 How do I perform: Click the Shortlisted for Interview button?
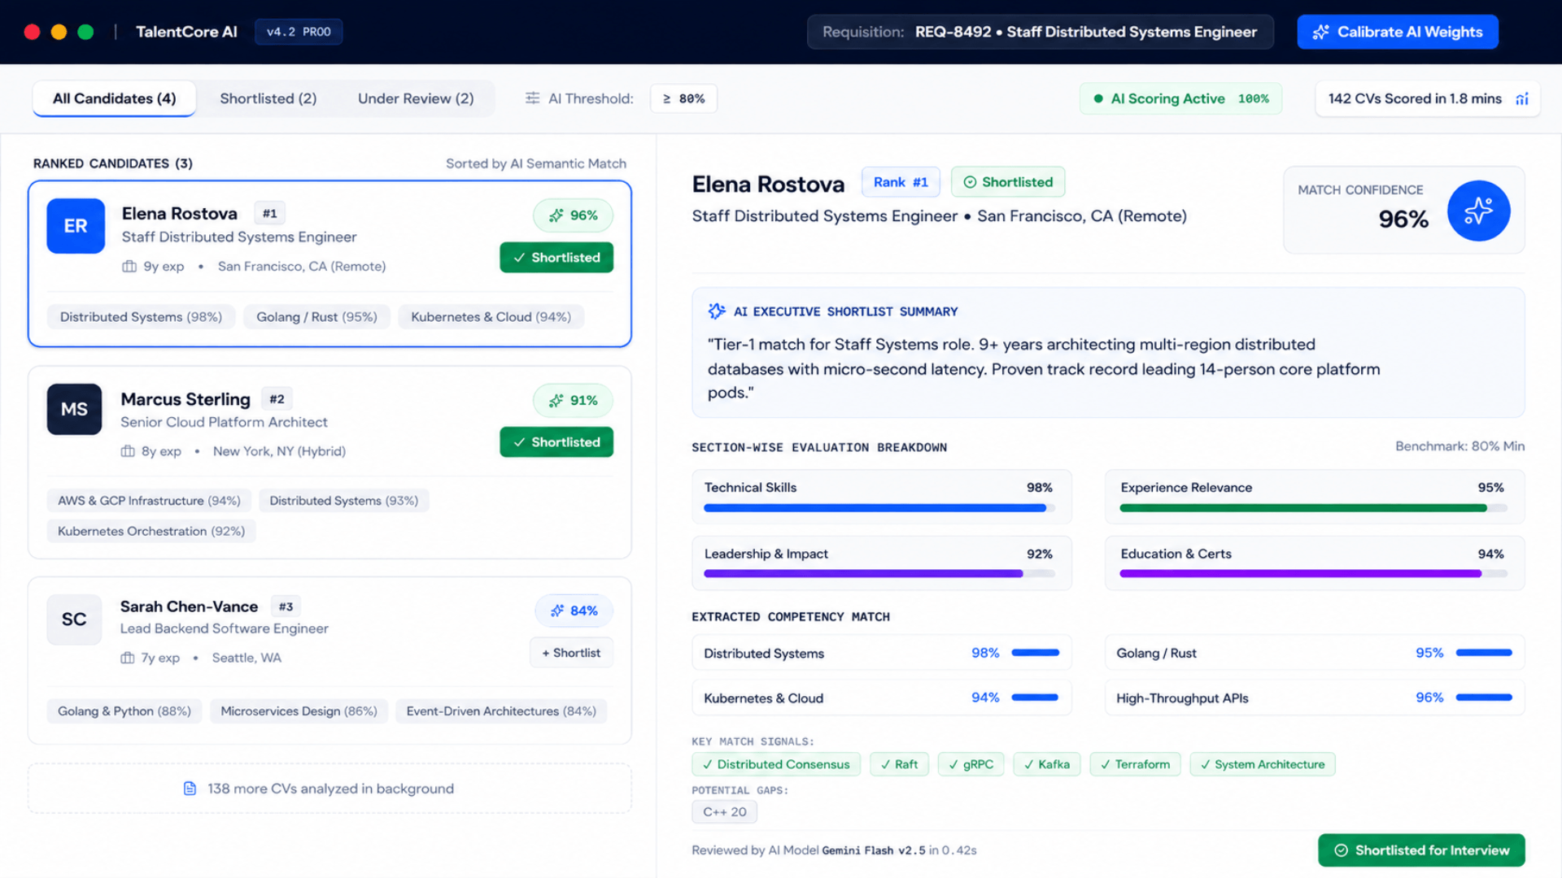pos(1421,850)
